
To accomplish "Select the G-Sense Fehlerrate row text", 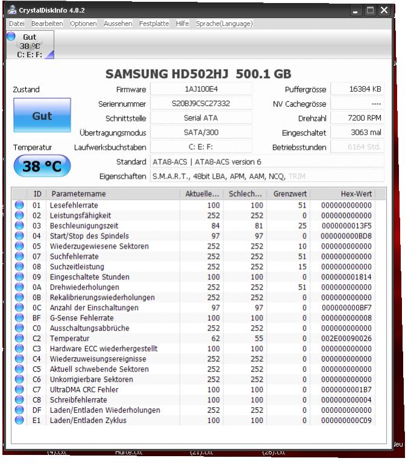I will point(81,318).
